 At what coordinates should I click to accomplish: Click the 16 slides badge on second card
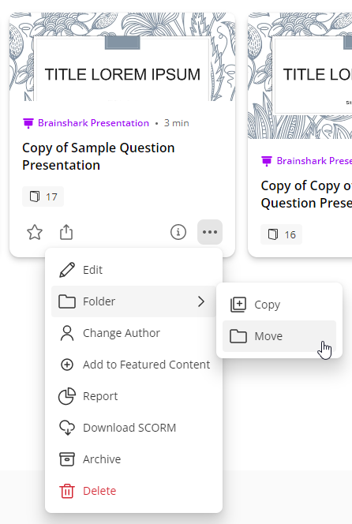pyautogui.click(x=281, y=234)
